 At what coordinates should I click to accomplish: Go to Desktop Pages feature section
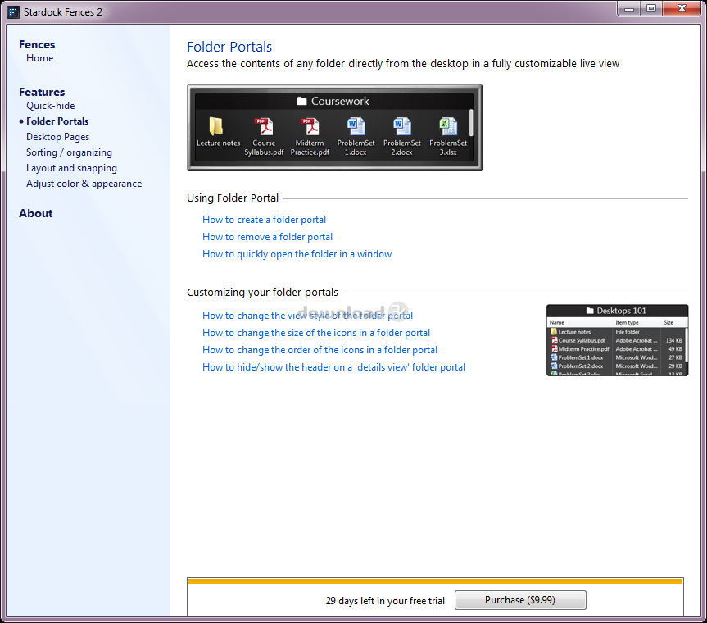click(x=57, y=137)
